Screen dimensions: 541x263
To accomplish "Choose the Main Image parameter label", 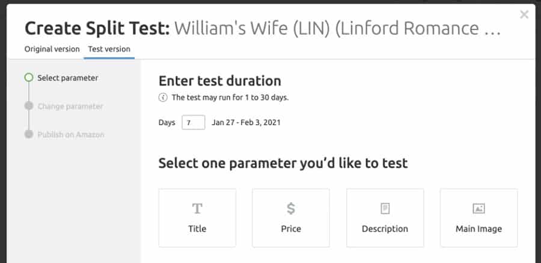I will coord(478,229).
